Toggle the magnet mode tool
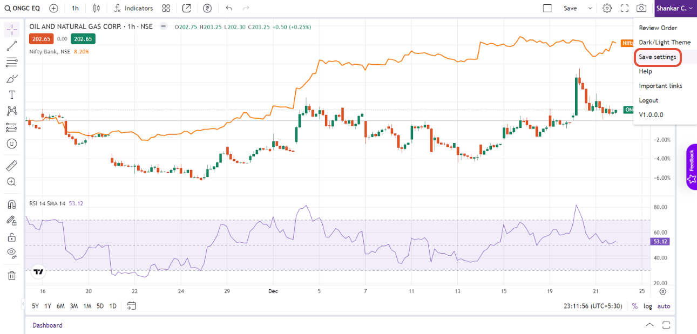This screenshot has height=334, width=697. tap(11, 205)
